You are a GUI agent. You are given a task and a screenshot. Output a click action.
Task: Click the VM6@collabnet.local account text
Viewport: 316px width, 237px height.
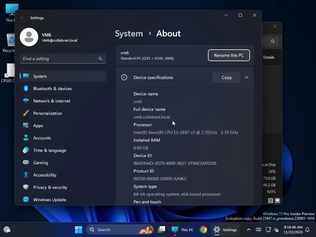pyautogui.click(x=60, y=40)
